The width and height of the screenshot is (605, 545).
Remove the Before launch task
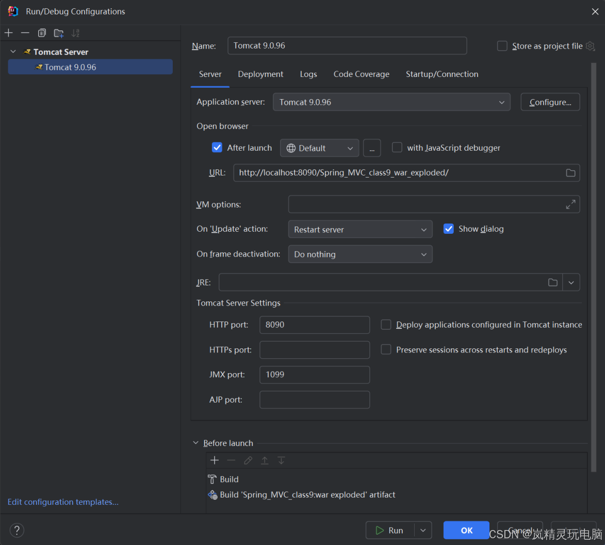click(x=231, y=460)
